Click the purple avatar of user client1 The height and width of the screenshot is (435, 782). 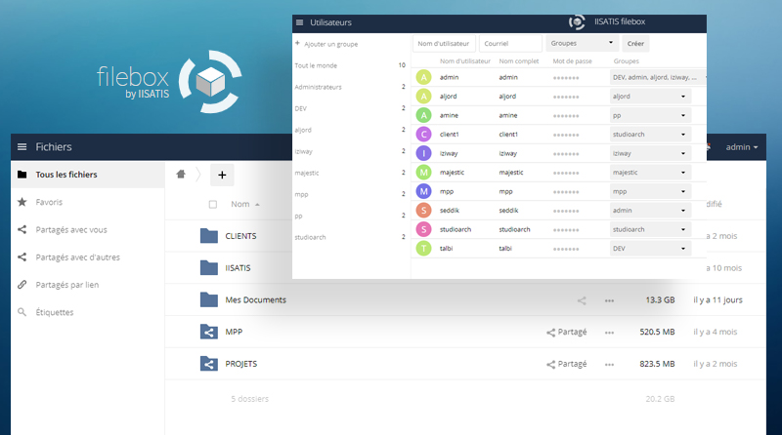point(423,134)
